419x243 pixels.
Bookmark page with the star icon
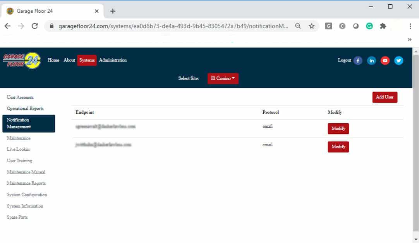point(311,26)
